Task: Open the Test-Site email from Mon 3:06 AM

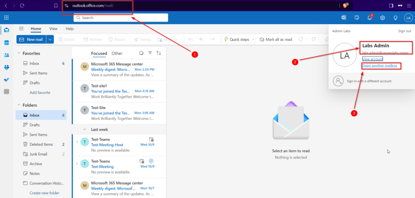Action: pos(119,113)
